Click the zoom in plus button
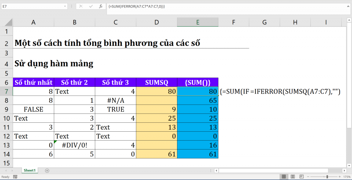 [x=340, y=177]
